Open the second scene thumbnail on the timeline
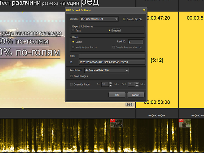 coord(185,124)
